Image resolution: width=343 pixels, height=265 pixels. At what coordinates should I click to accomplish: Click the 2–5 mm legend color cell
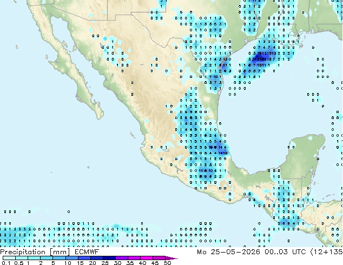pos(47,258)
